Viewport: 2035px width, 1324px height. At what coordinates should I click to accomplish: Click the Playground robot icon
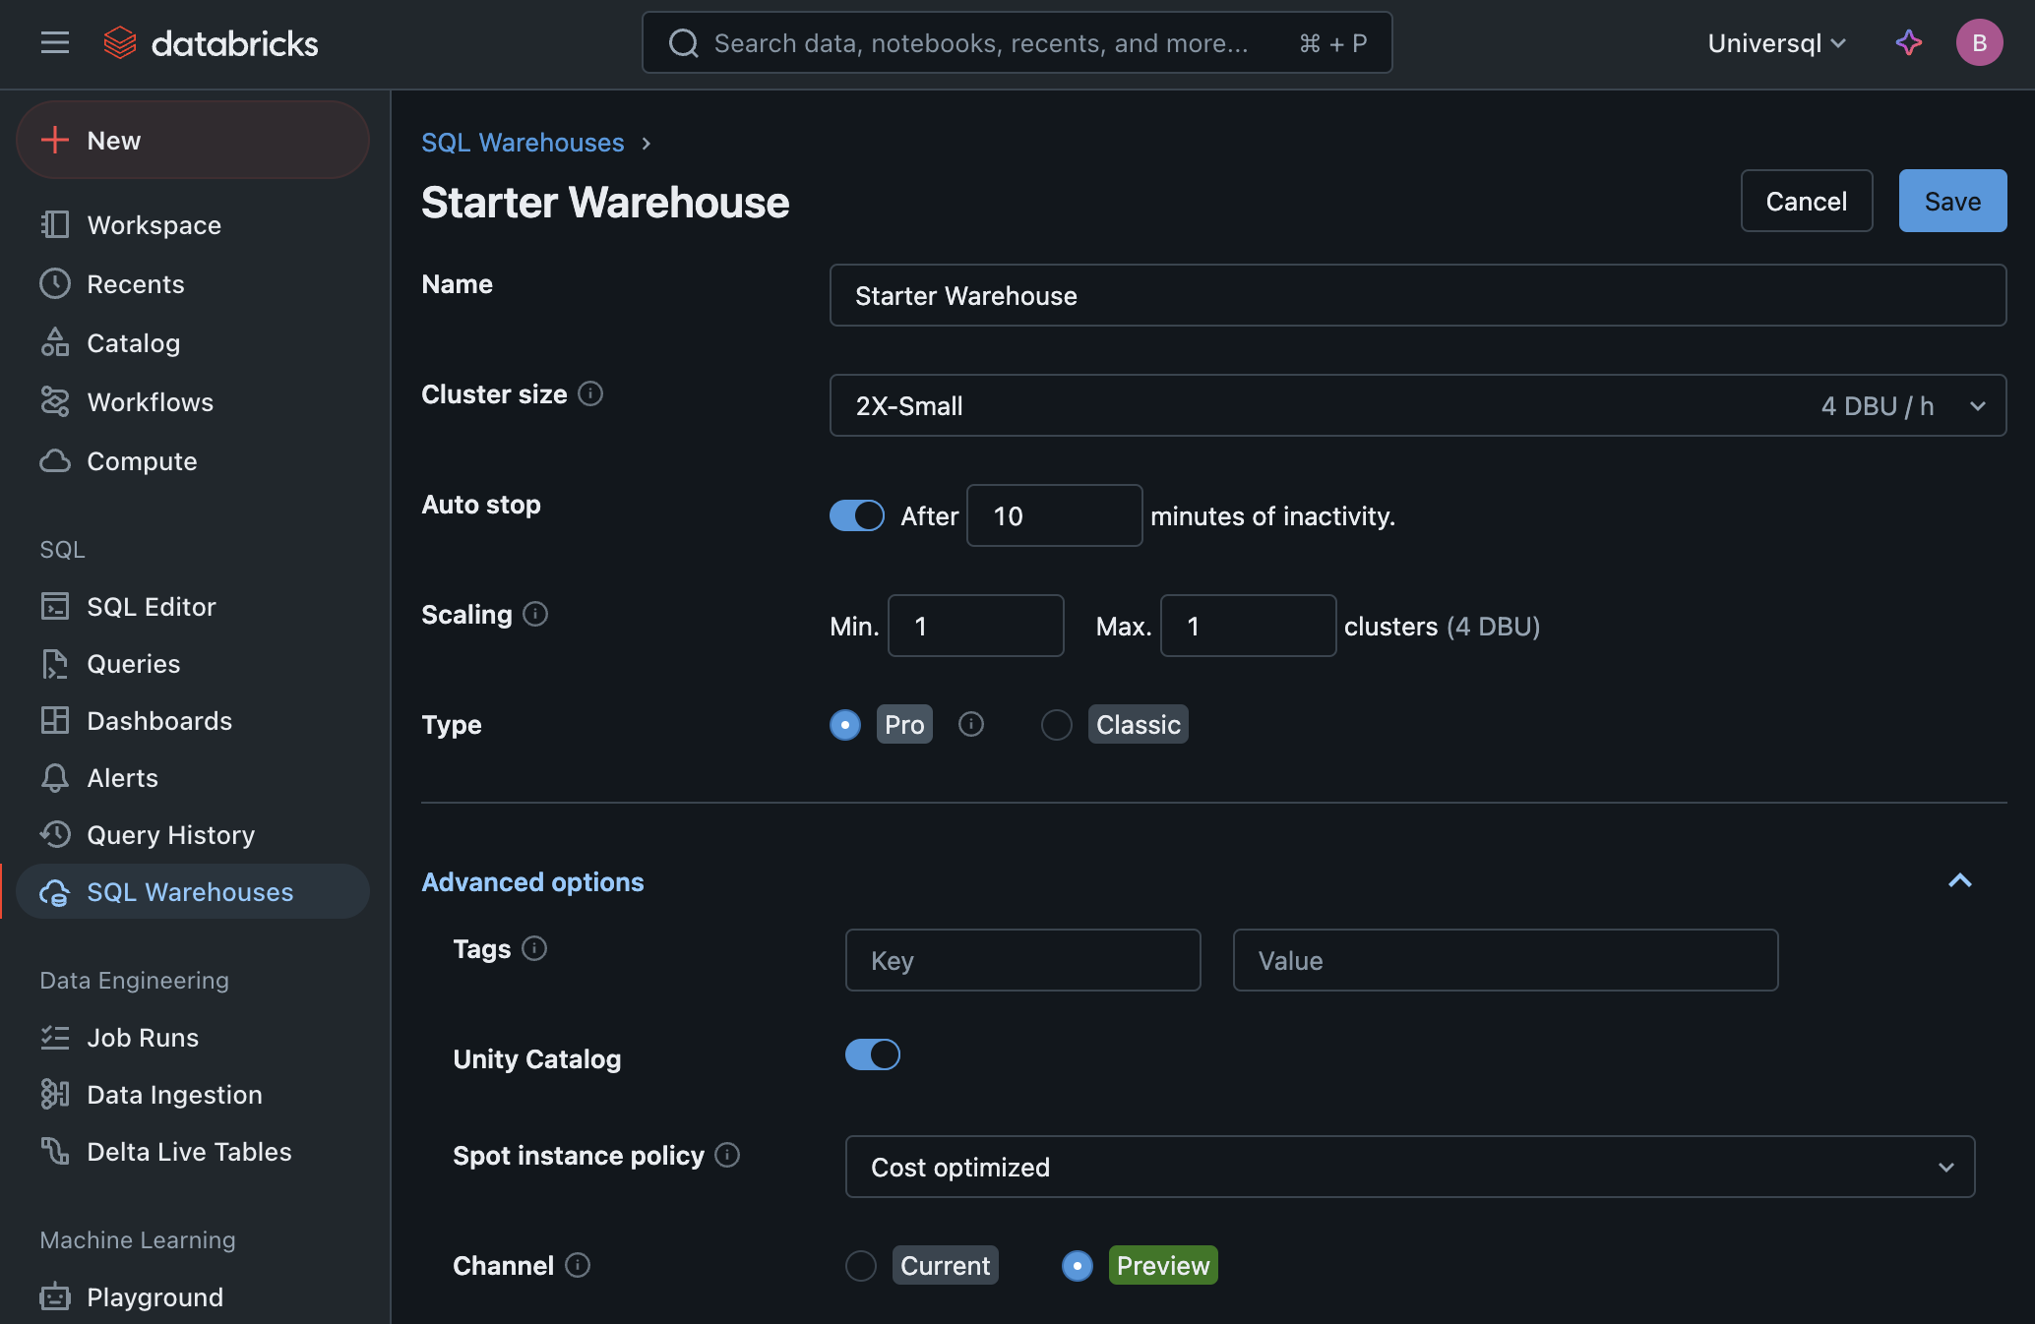coord(55,1296)
